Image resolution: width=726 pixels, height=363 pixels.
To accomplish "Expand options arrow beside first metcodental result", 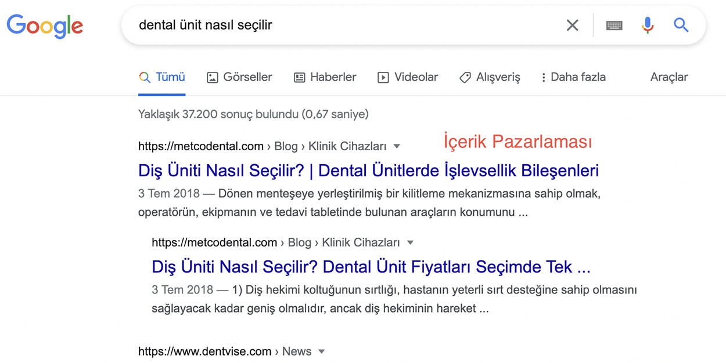I will click(397, 146).
